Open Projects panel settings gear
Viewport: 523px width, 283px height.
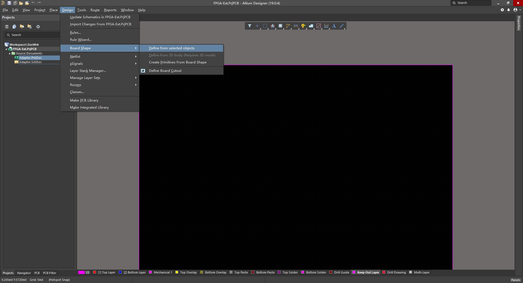[38, 27]
